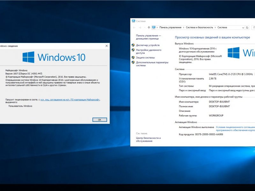255x191 pixels.
Task: Open Настройка удаленного доступа link
Action: click(x=149, y=51)
